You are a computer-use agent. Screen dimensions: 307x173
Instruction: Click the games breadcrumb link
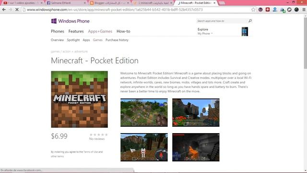click(55, 51)
